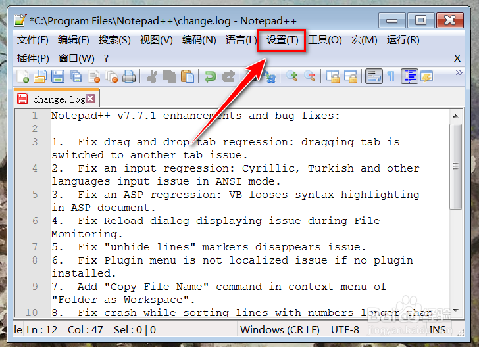Image resolution: width=479 pixels, height=347 pixels.
Task: Click the Replace toolbar icon
Action: point(270,76)
